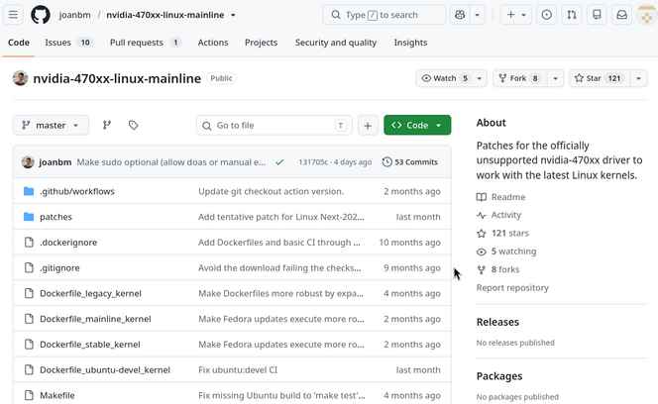Open the .gitignore file
Screen dimensions: 658x404
point(59,267)
